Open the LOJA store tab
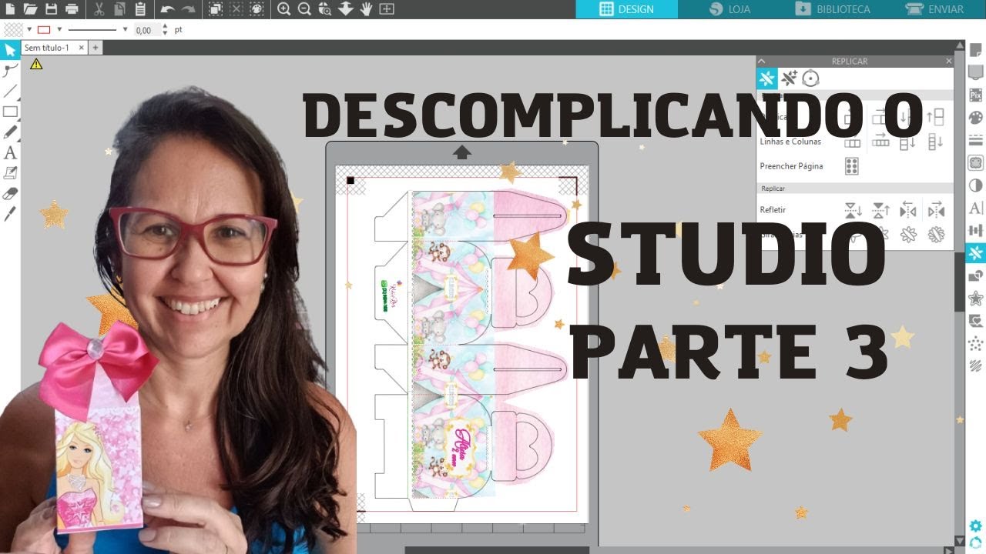This screenshot has width=986, height=554. [728, 9]
